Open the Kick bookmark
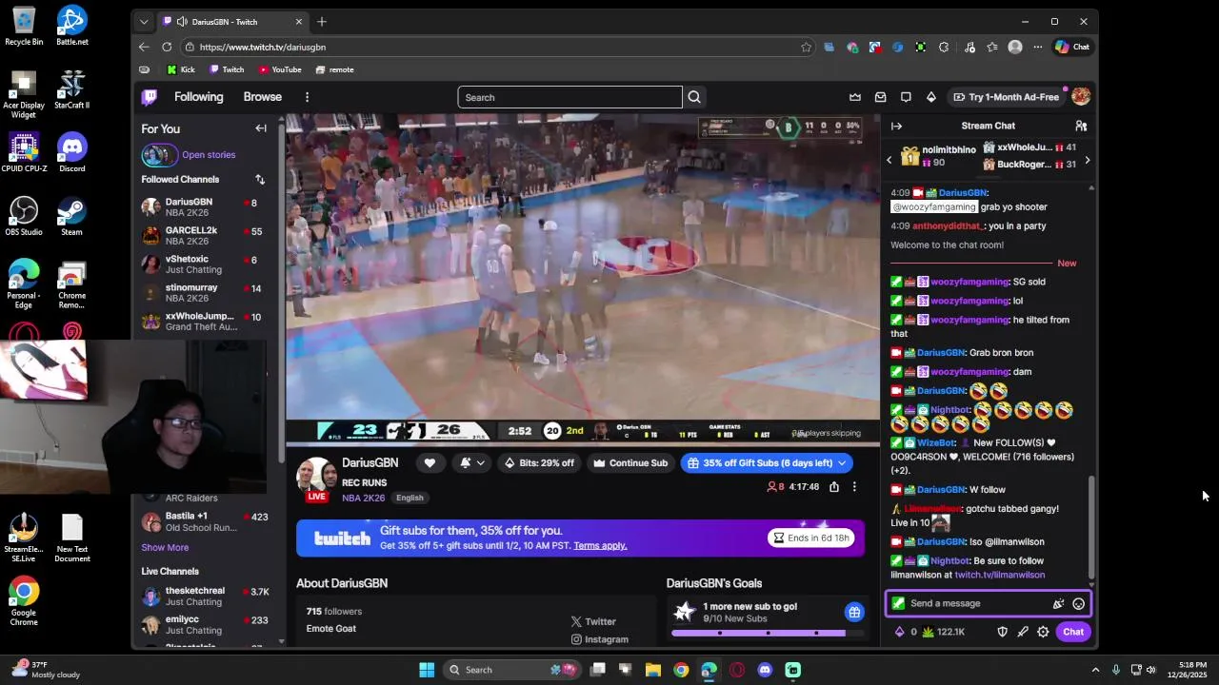This screenshot has height=685, width=1219. point(181,69)
